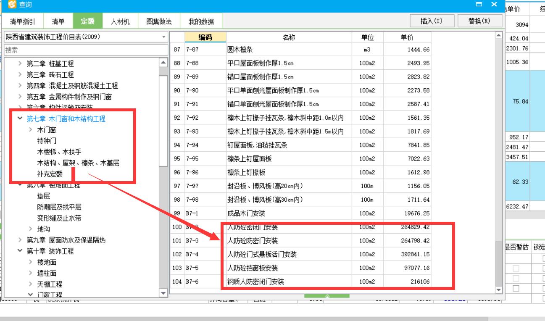The width and height of the screenshot is (545, 321).
Task: Expand 第五章 金属构件制作及钢门窗 node
Action: [x=20, y=97]
